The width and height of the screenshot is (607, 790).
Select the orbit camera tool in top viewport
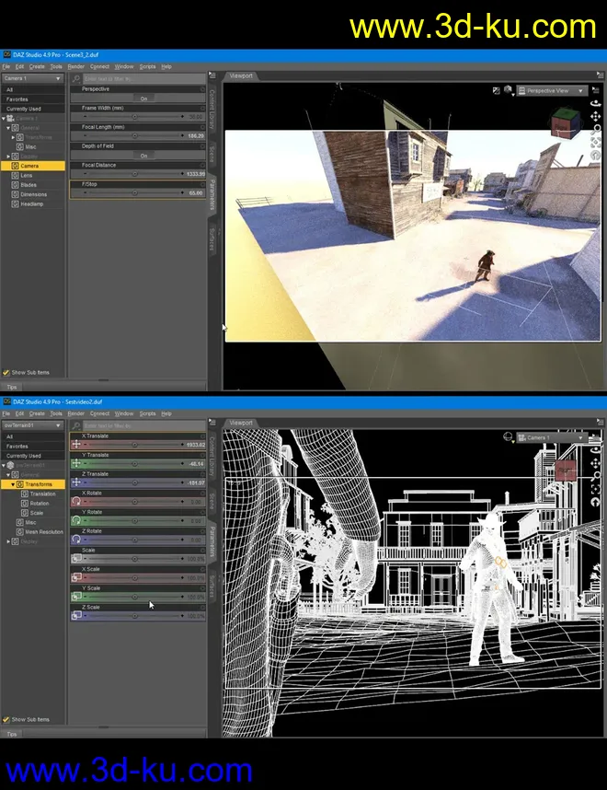595,104
